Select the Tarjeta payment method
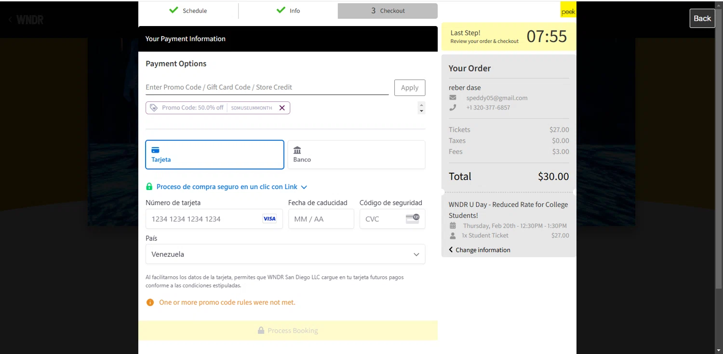Screen dimensions: 723x354 214,154
